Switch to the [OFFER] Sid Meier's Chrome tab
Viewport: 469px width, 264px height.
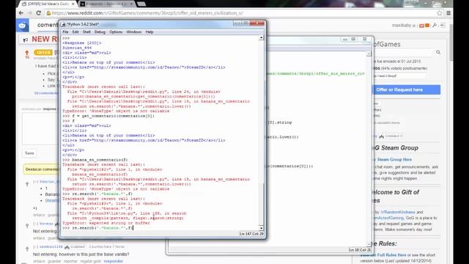(x=48, y=4)
